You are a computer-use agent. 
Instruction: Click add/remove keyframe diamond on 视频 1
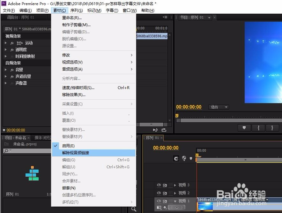[177, 208]
